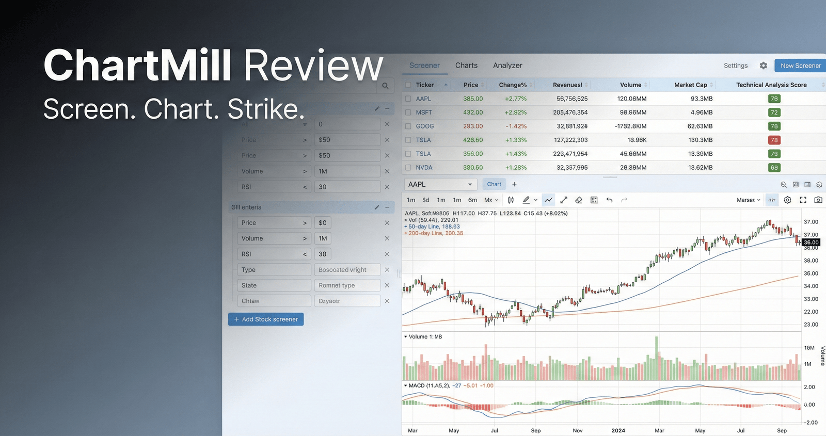
Task: Sort by Technical Analysis Score column
Action: 771,85
